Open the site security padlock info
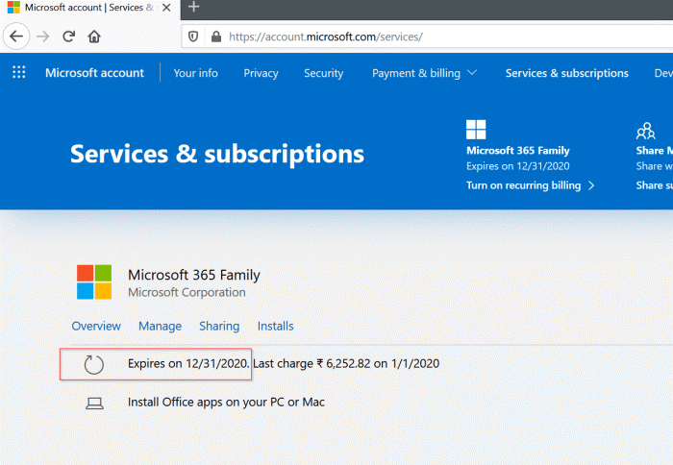This screenshot has width=673, height=465. click(215, 37)
